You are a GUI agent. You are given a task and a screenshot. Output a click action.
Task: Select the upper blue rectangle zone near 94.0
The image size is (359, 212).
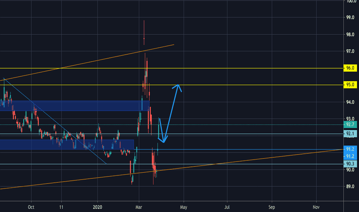click(x=75, y=106)
